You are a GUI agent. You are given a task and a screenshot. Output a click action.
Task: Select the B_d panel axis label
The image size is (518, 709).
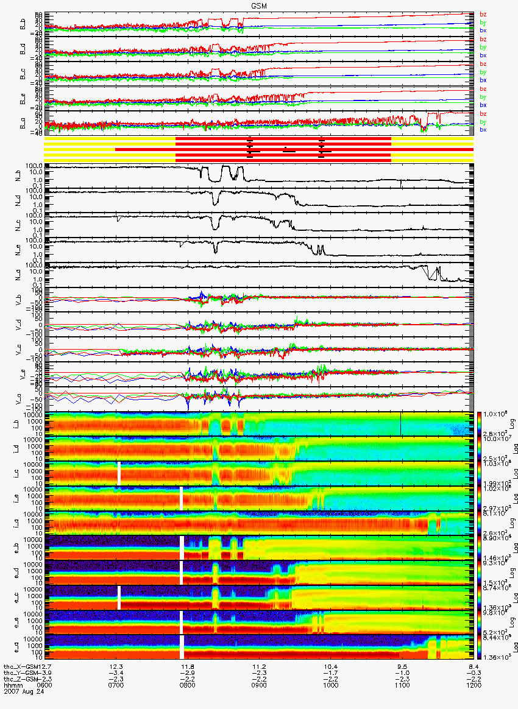click(23, 50)
